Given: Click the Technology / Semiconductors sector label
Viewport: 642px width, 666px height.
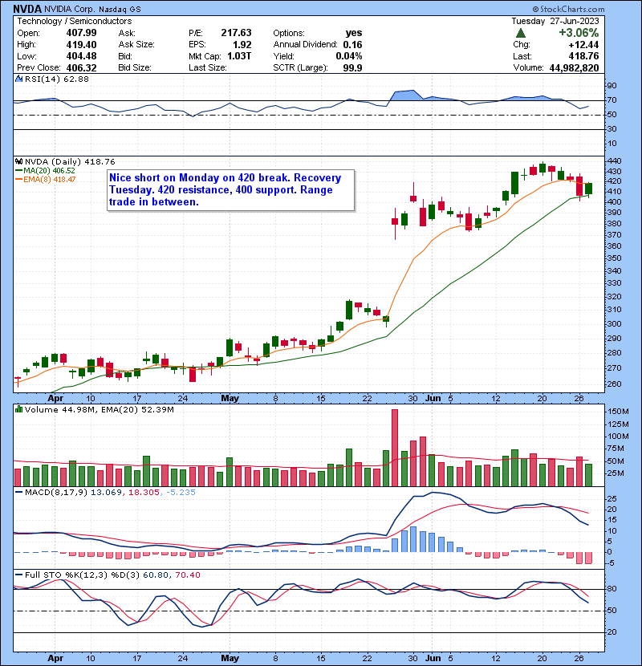Looking at the screenshot, I should 75,21.
